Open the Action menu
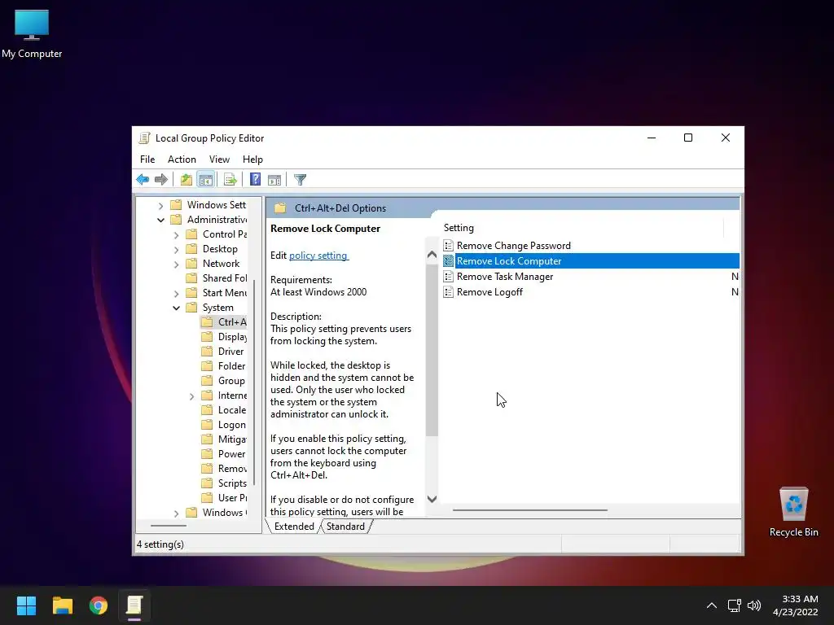Screen dimensions: 834x625 click(182, 160)
